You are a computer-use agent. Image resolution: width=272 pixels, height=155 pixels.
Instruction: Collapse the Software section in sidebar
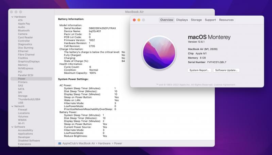(12, 127)
